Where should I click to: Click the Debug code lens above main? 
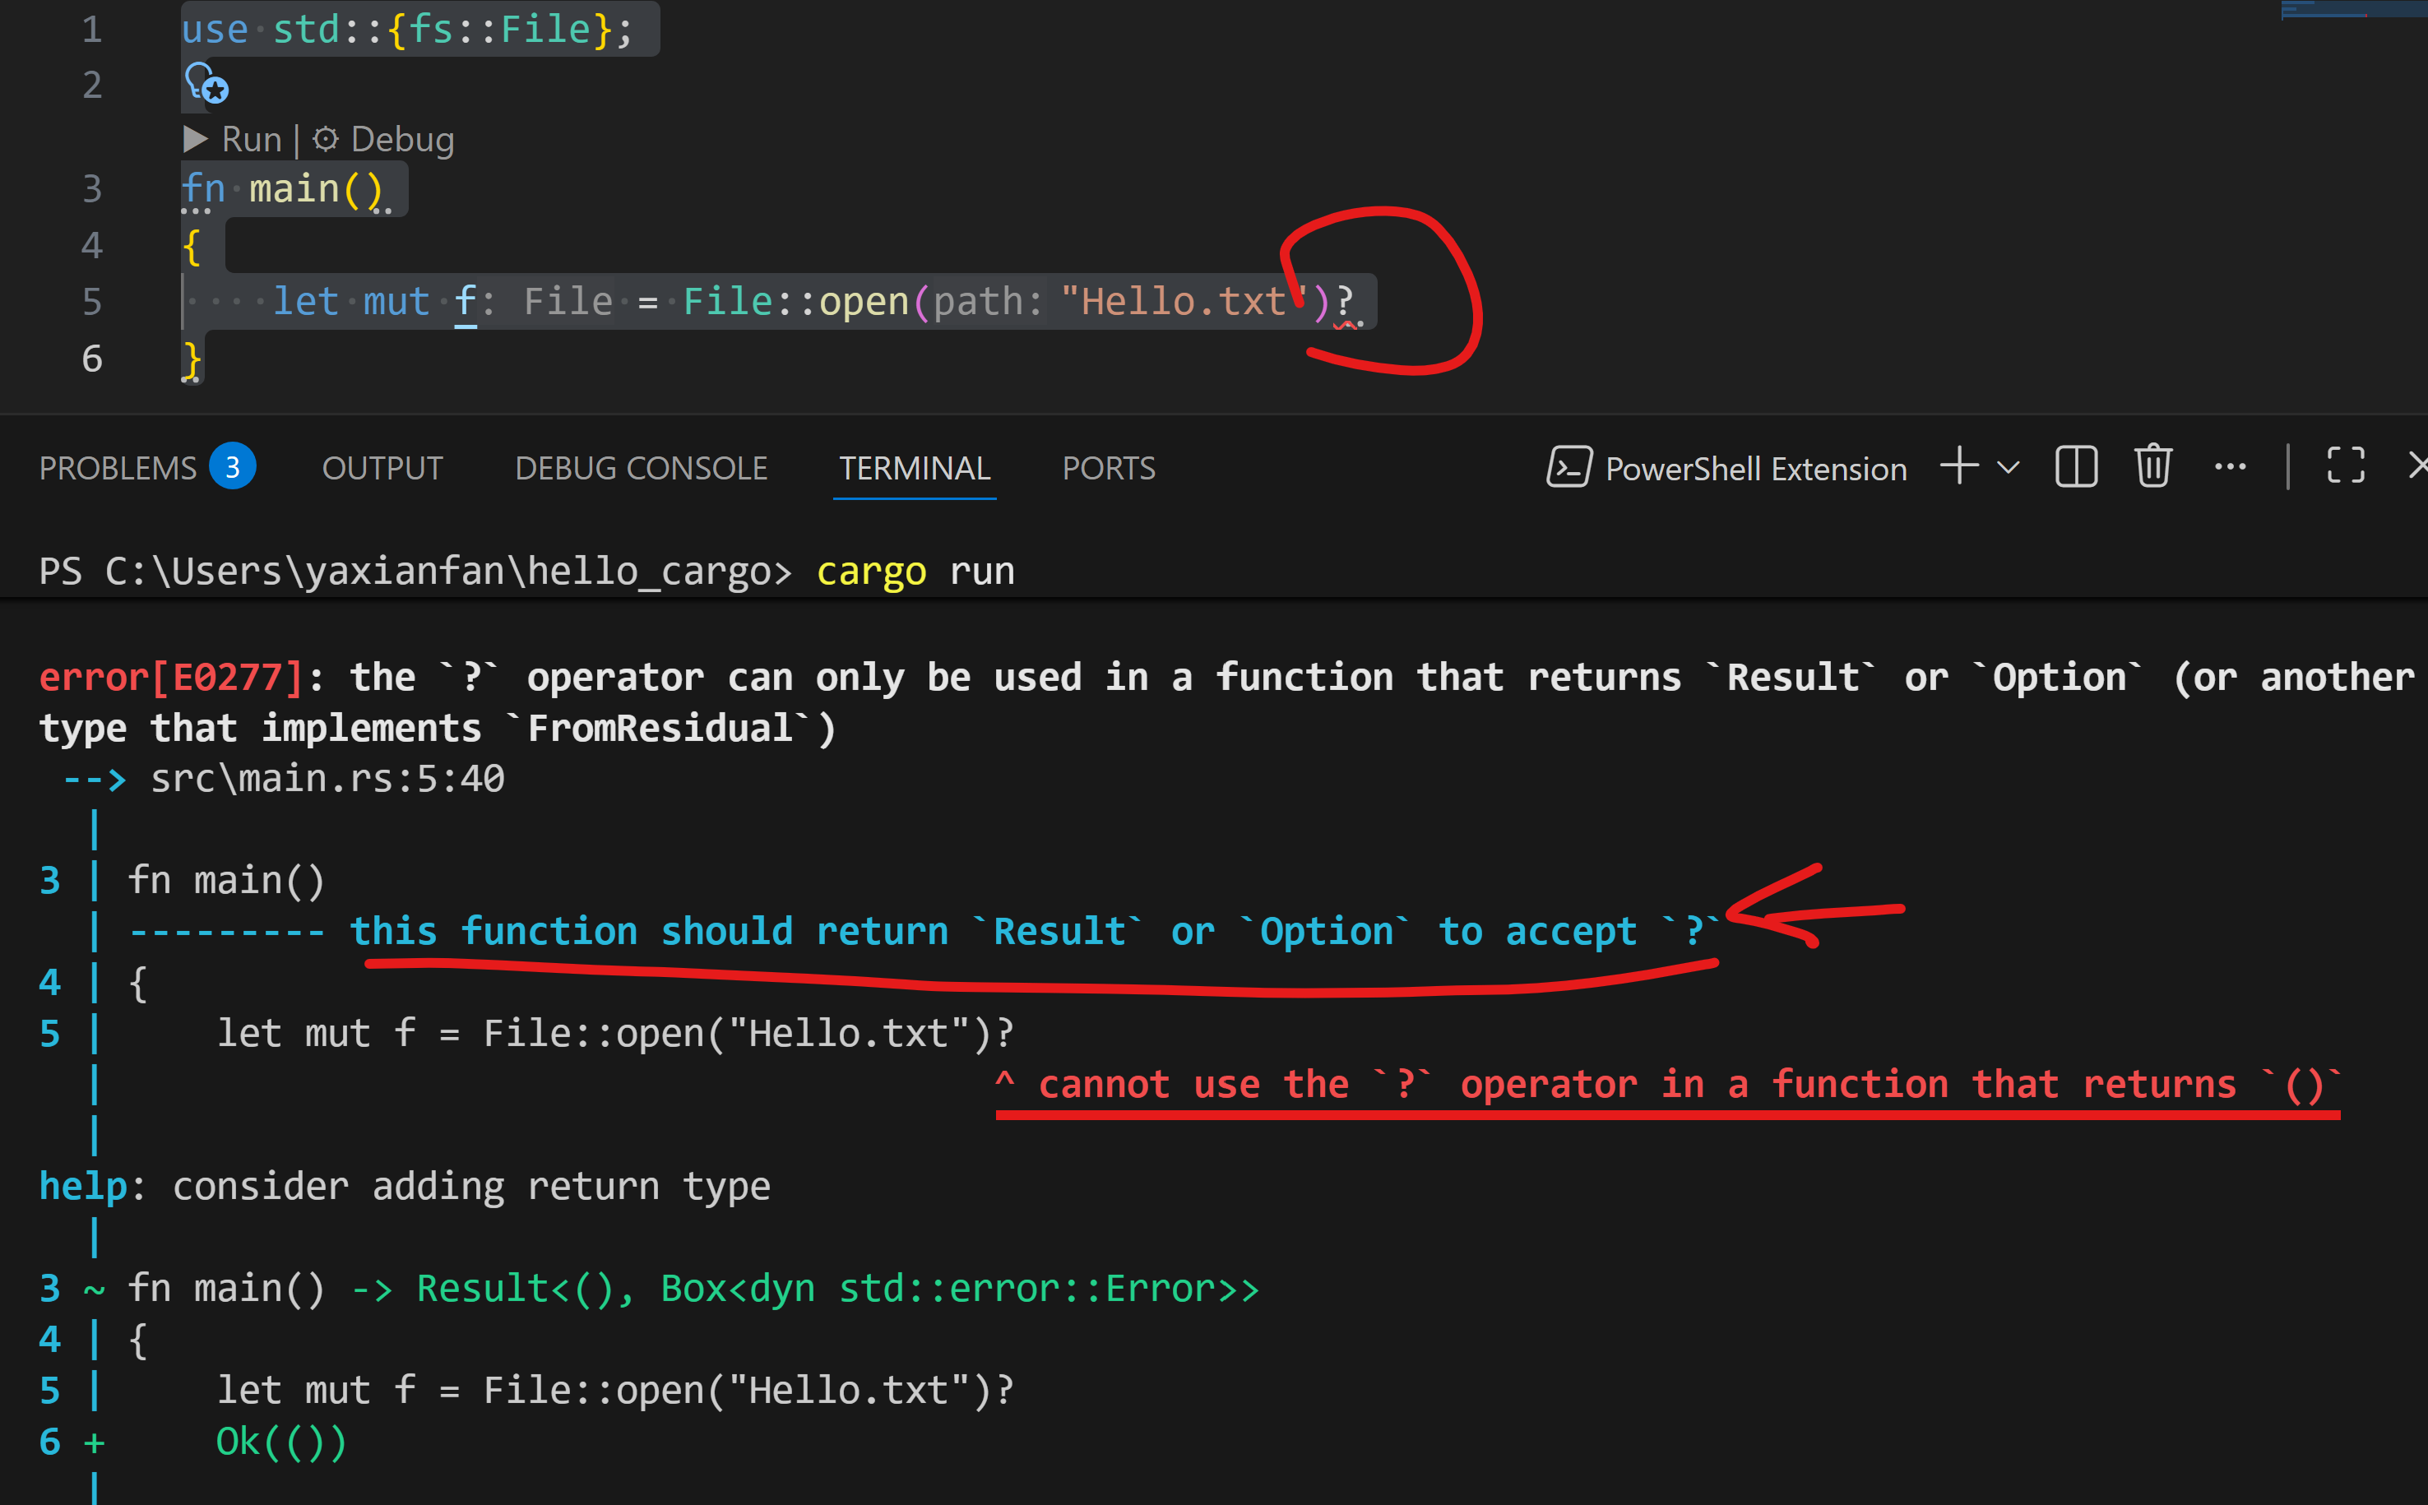[402, 139]
